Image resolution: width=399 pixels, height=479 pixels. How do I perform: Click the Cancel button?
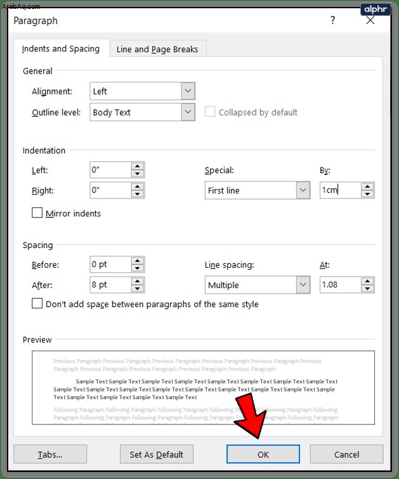click(x=346, y=454)
